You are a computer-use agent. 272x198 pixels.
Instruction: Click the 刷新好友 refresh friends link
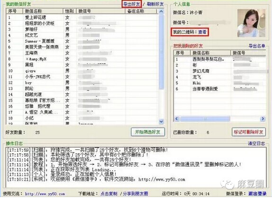[x=155, y=4]
